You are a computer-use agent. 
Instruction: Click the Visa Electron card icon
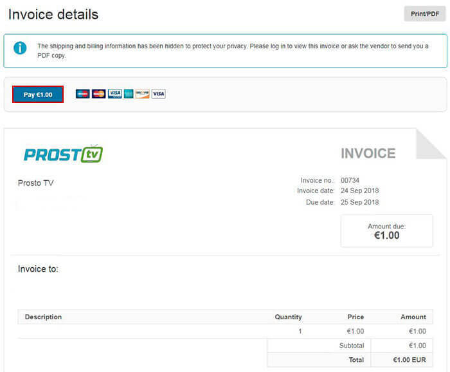pyautogui.click(x=115, y=94)
